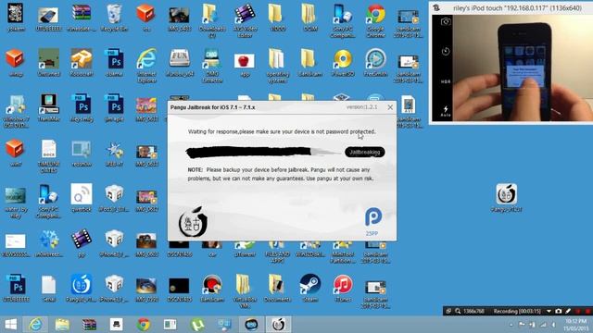The height and width of the screenshot is (333, 593).
Task: Show hidden system tray icons
Action: [511, 325]
